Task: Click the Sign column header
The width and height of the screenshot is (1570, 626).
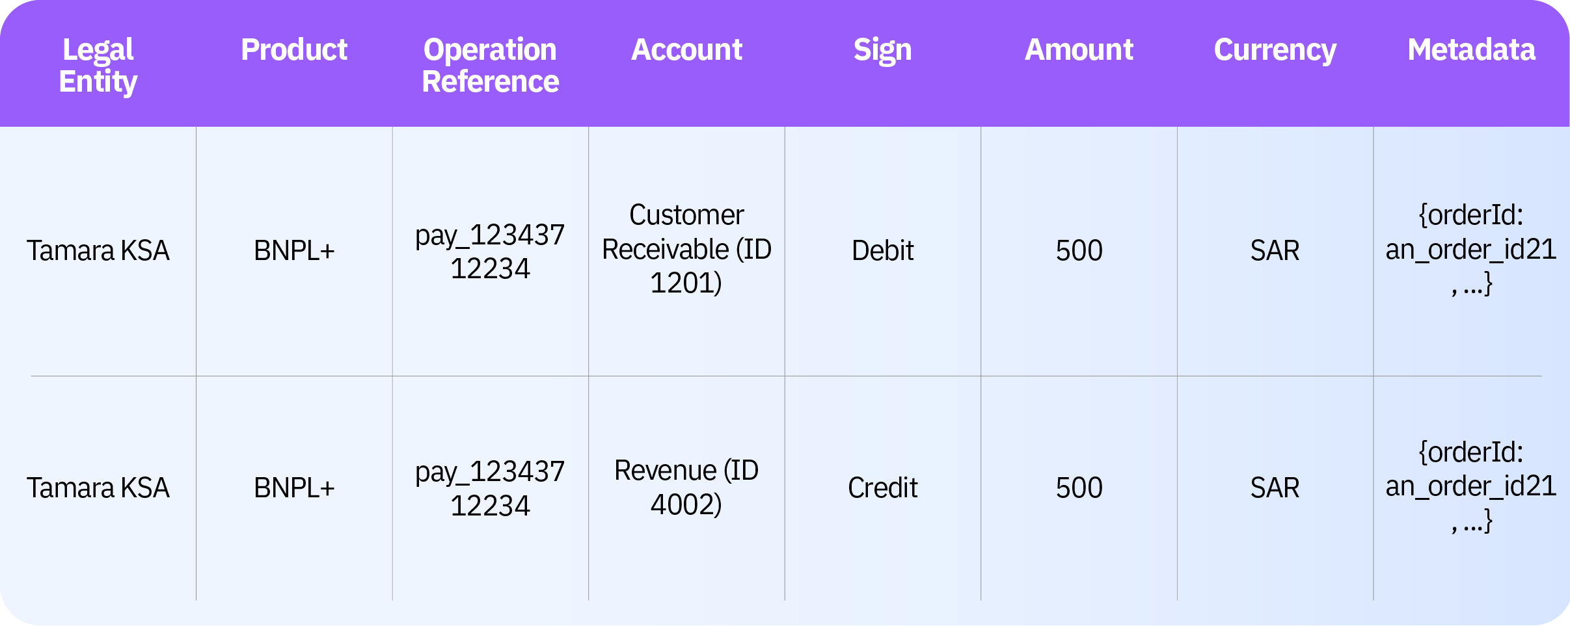Action: coord(883,51)
